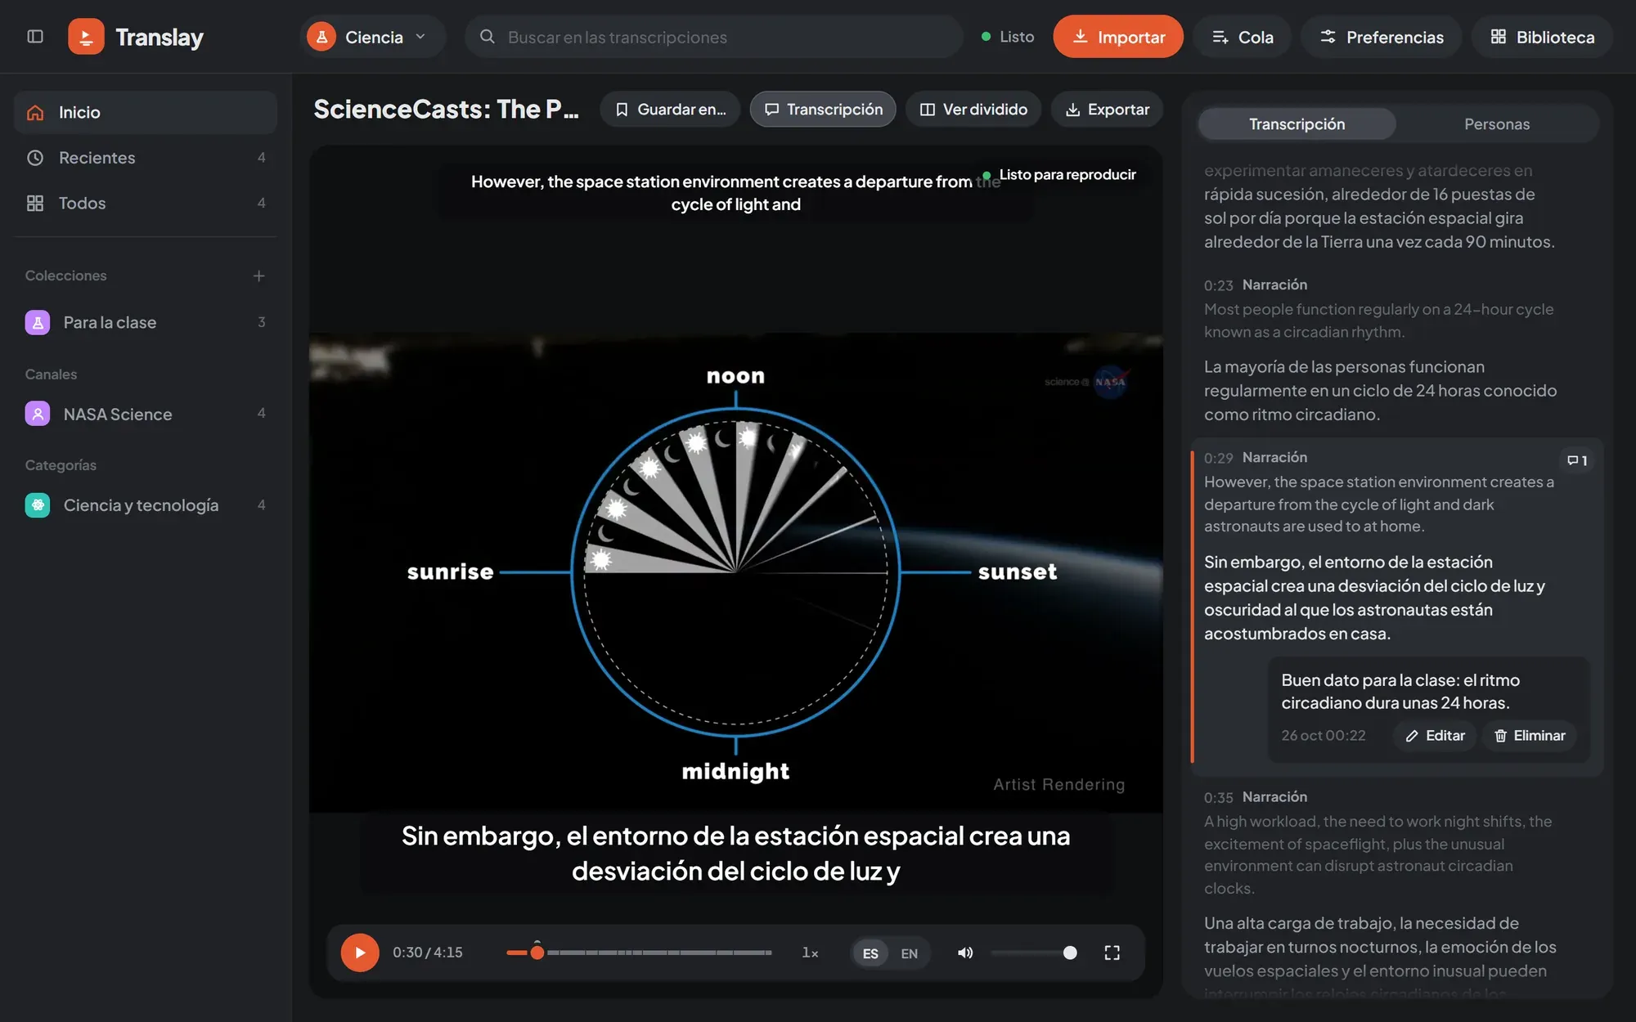Image resolution: width=1636 pixels, height=1022 pixels.
Task: Open the NASA Science channel
Action: click(146, 414)
